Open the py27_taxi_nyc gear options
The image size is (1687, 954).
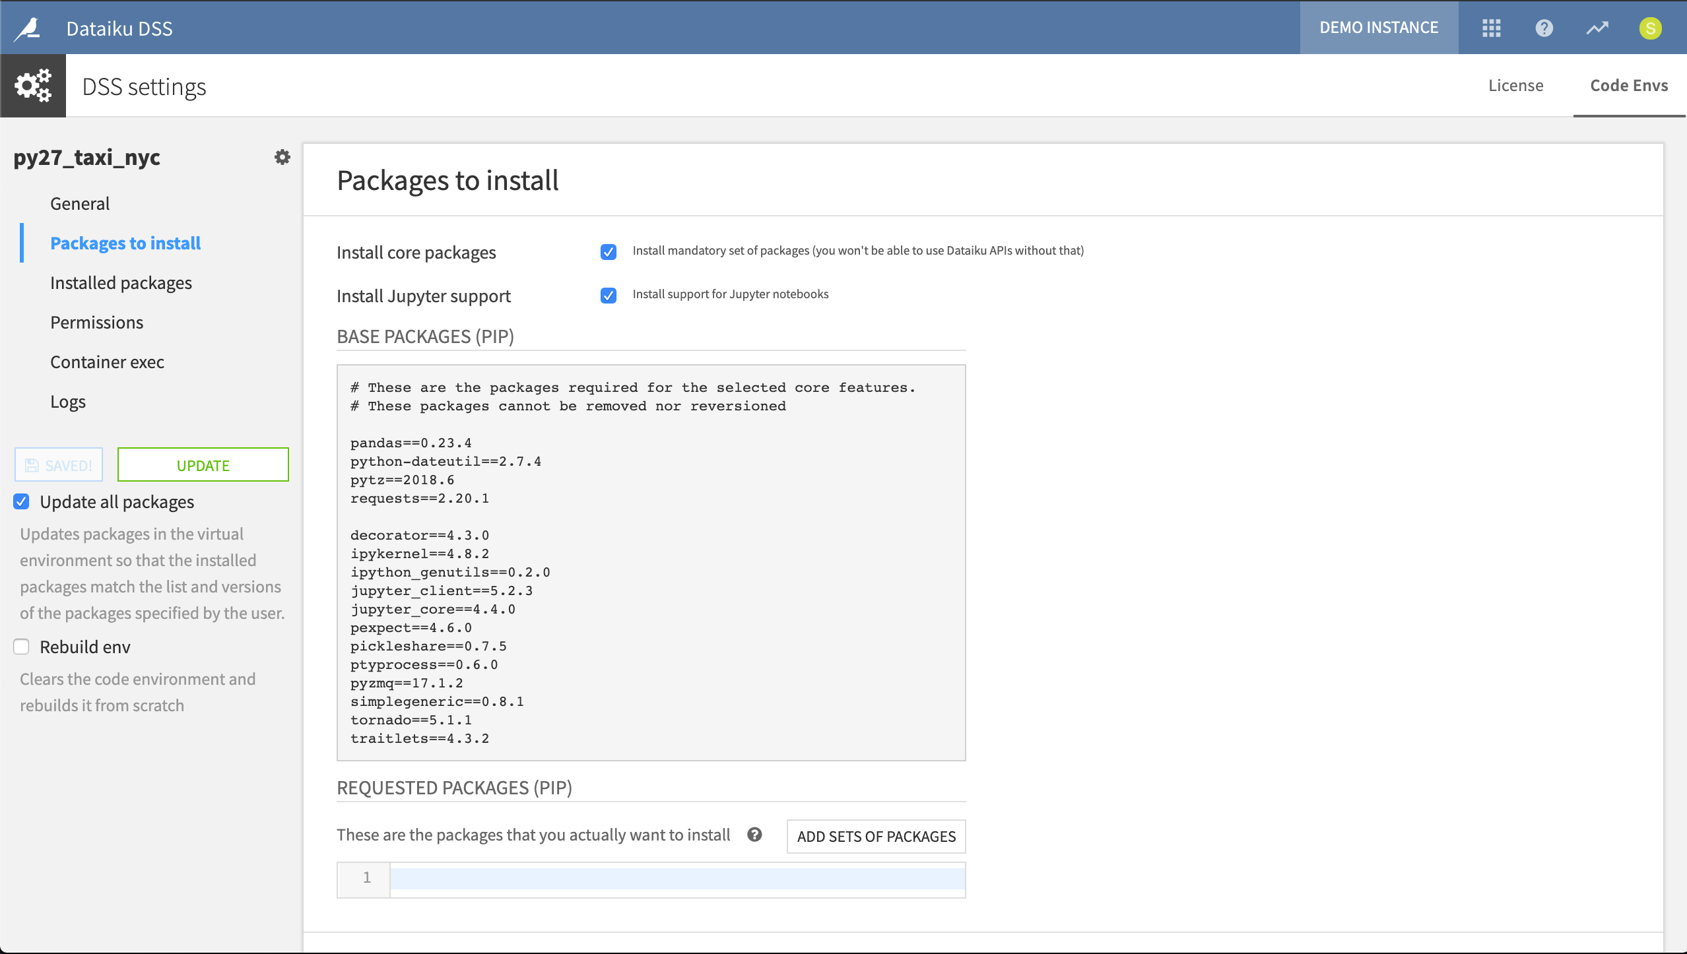[x=282, y=157]
